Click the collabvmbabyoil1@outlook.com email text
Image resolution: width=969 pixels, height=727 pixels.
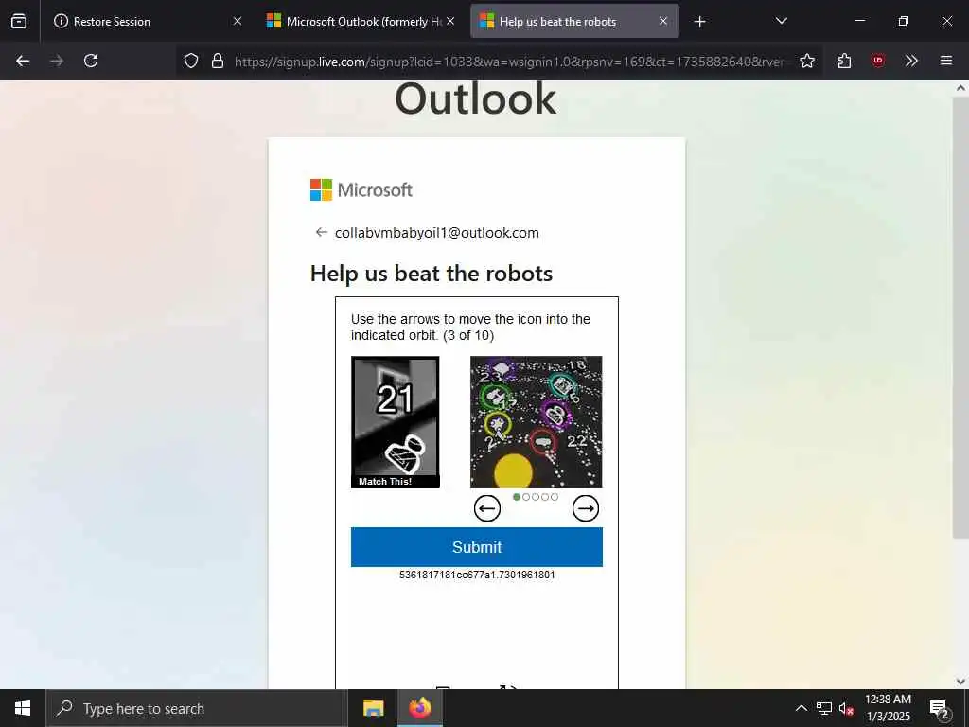click(437, 233)
